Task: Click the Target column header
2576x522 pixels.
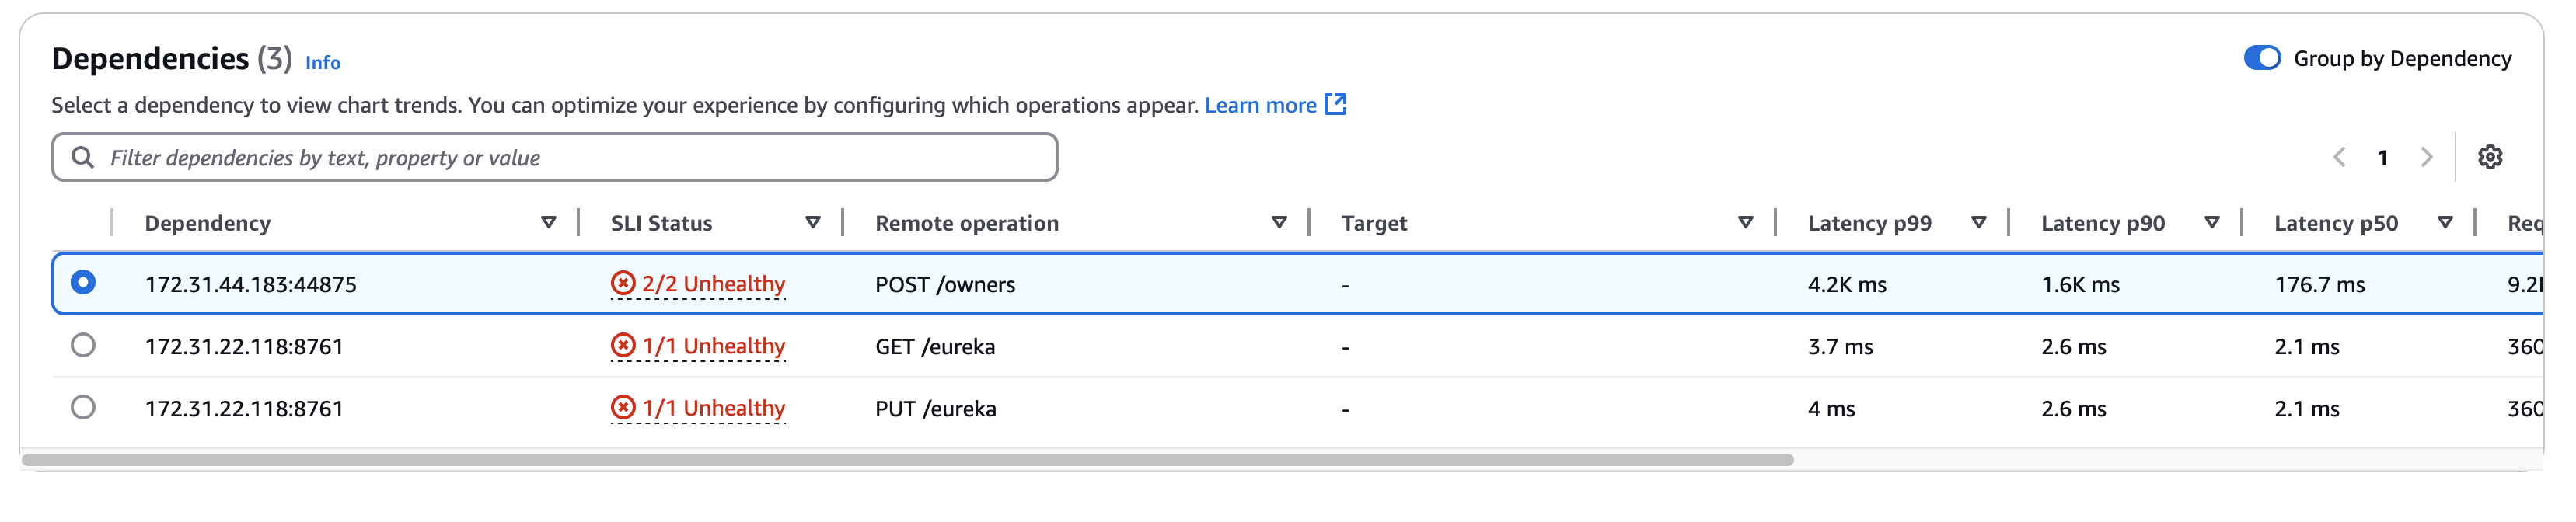Action: (1374, 224)
